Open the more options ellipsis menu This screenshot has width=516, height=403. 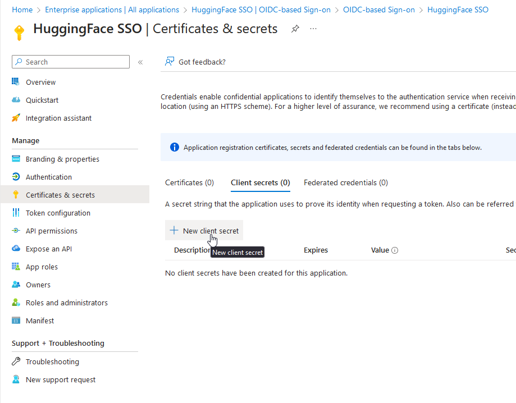[x=313, y=29]
